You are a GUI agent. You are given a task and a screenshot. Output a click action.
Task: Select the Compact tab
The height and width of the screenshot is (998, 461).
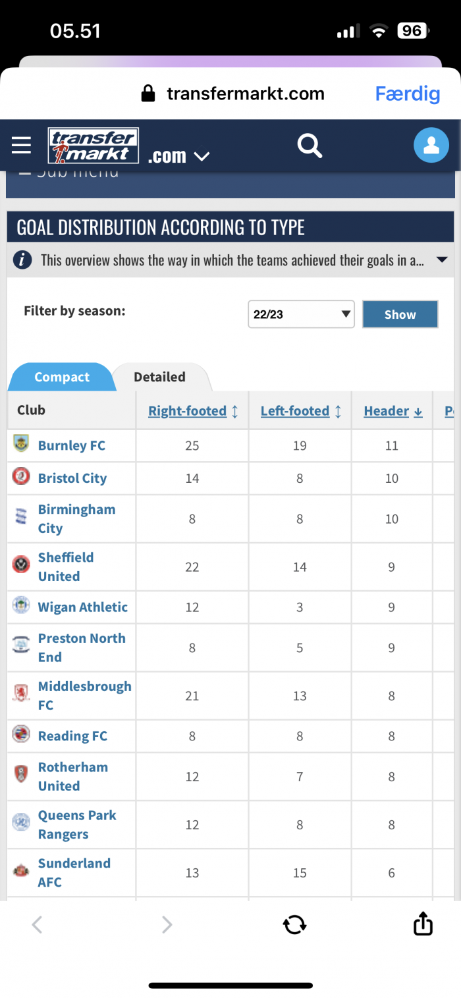62,377
